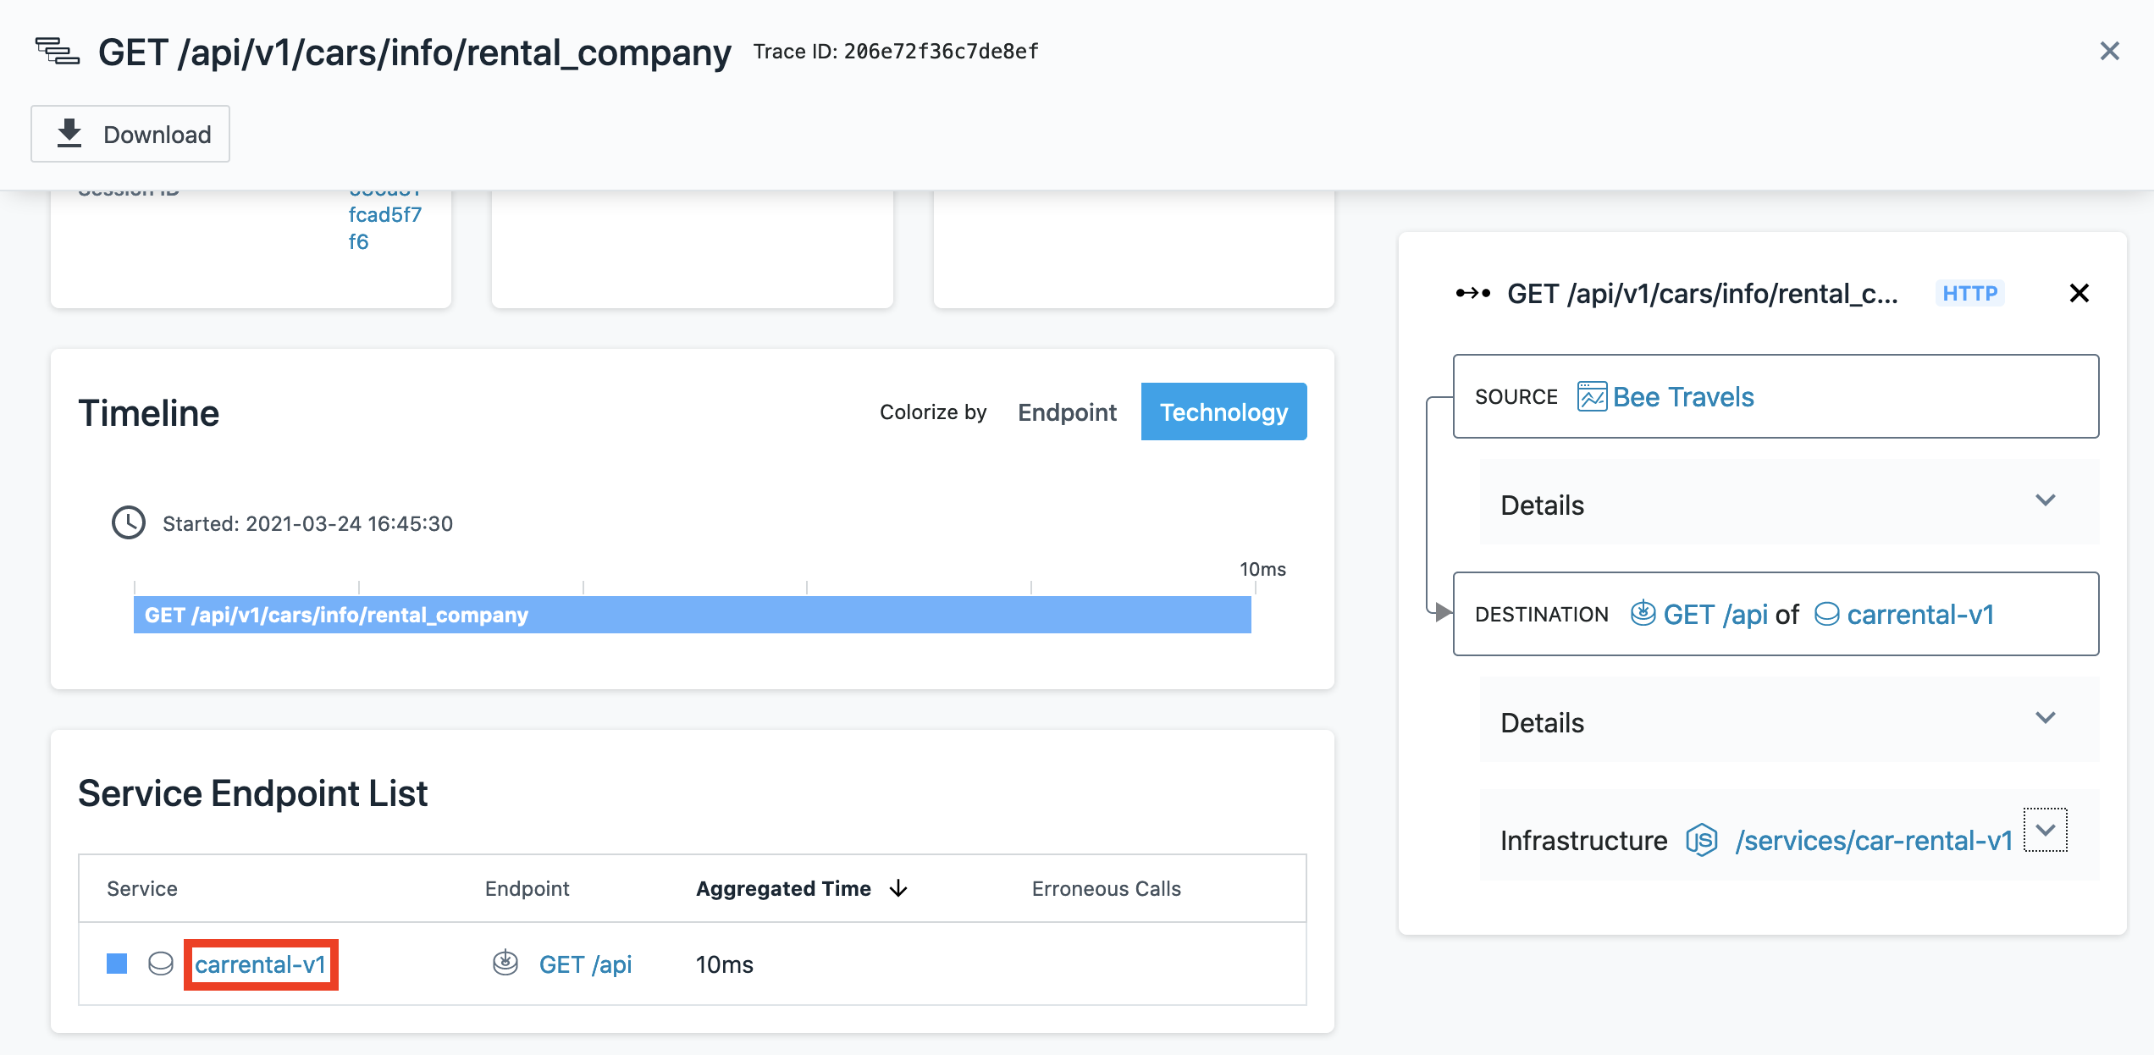This screenshot has height=1055, width=2154.
Task: Expand the destination Details section
Action: tap(2045, 719)
